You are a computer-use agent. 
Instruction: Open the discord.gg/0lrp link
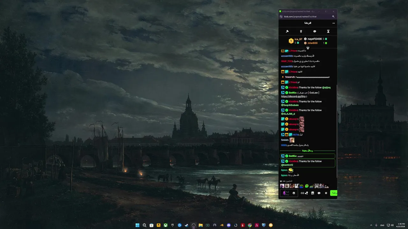(x=294, y=96)
